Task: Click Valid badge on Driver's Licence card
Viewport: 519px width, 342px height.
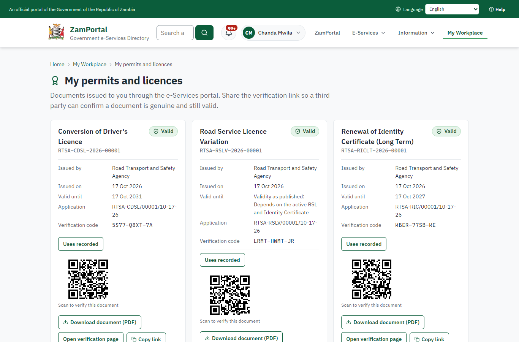Action: point(163,131)
